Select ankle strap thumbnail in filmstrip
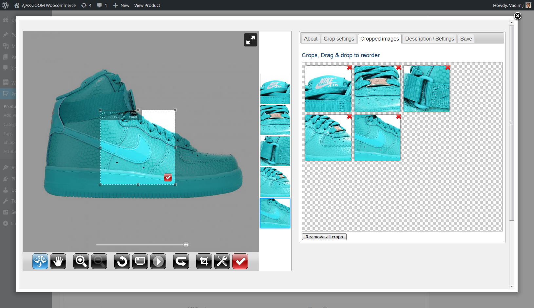This screenshot has height=308, width=534. pyautogui.click(x=275, y=151)
